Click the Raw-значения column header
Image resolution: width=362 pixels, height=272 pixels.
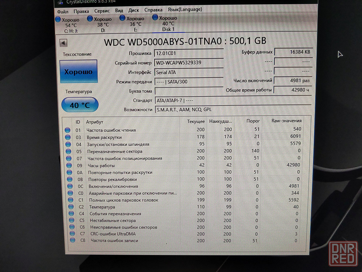click(x=286, y=120)
